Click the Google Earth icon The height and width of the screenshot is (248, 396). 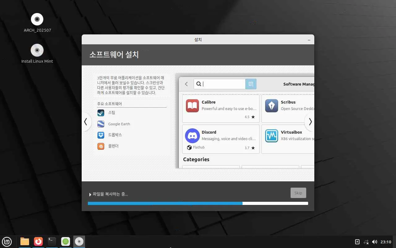point(101,124)
